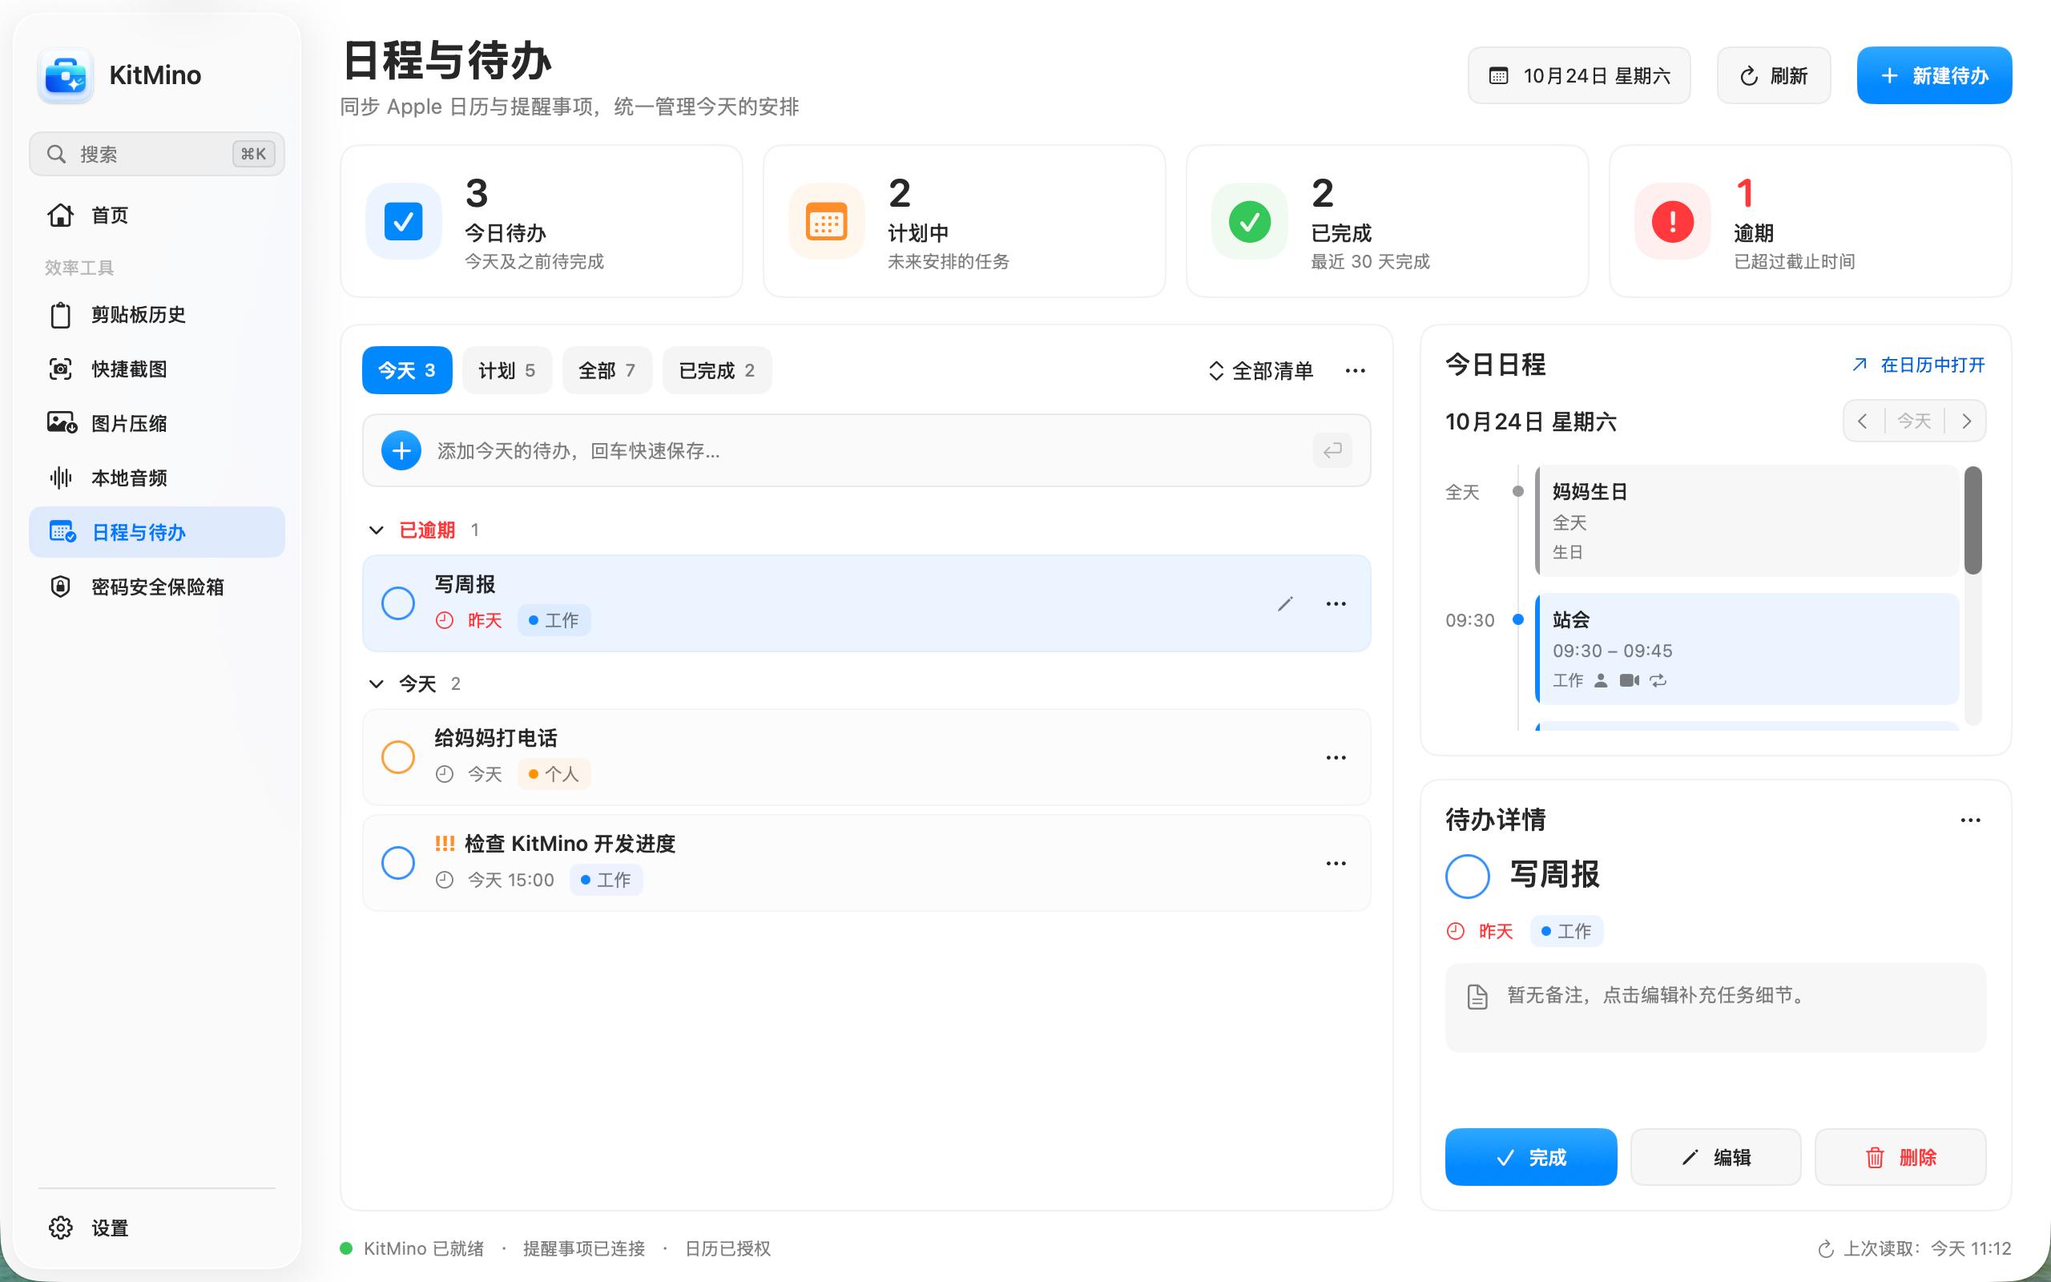Click the pencil edit icon on 写周报
Viewport: 2051px width, 1282px height.
(1285, 603)
